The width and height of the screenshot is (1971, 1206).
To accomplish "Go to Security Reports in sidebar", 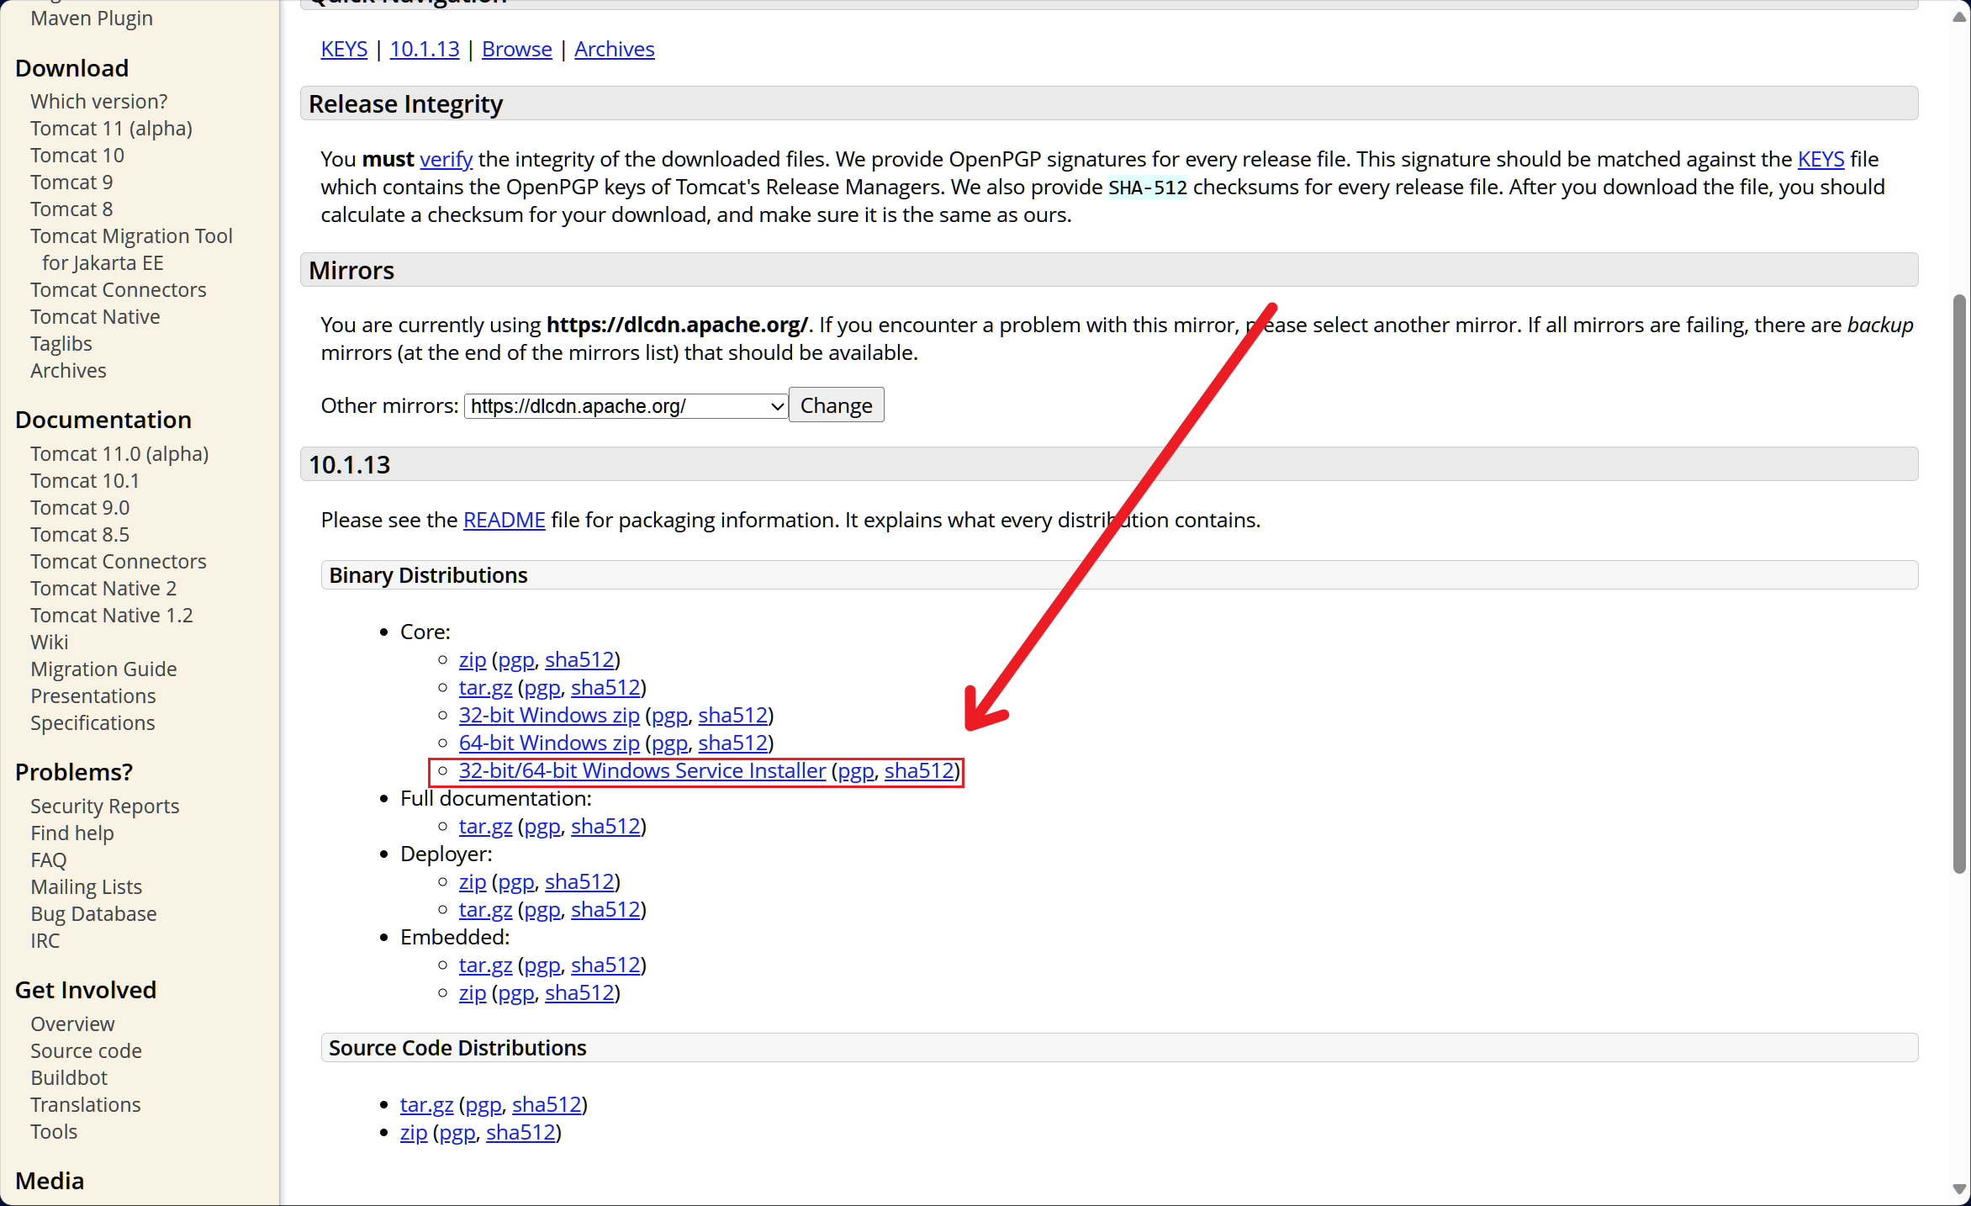I will point(104,807).
